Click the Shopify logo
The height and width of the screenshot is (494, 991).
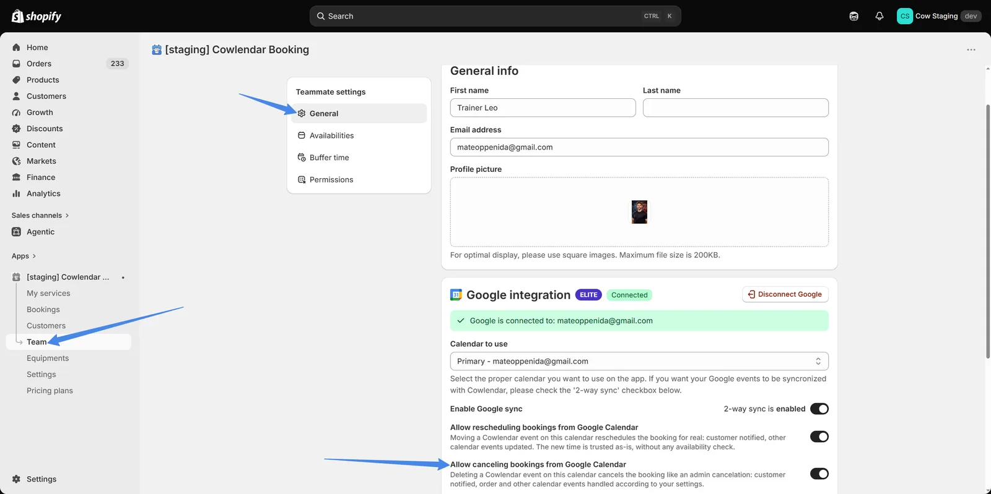37,16
